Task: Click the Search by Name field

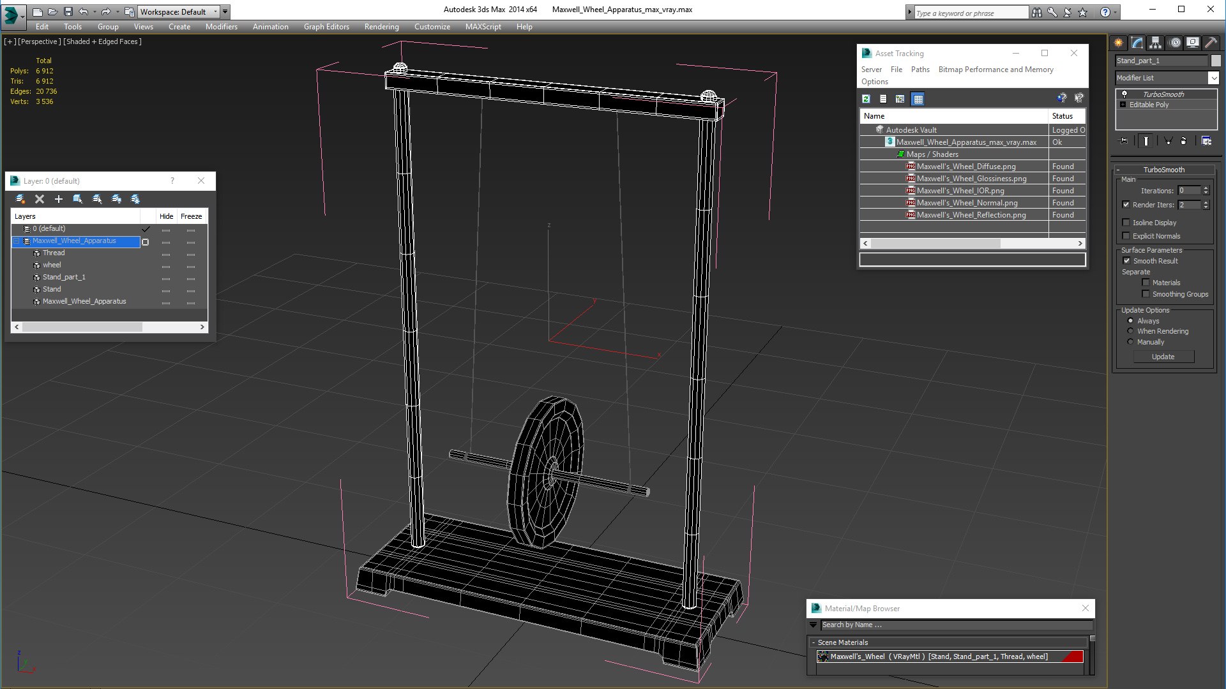Action: coord(956,625)
